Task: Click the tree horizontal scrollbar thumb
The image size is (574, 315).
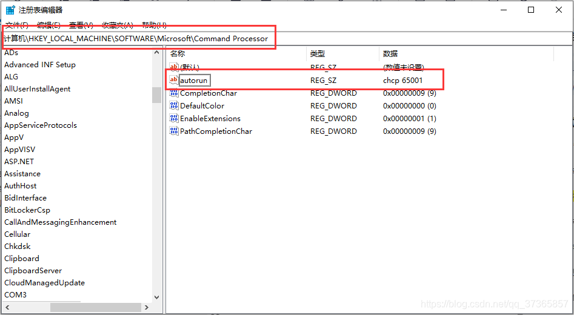Action: tap(95, 307)
